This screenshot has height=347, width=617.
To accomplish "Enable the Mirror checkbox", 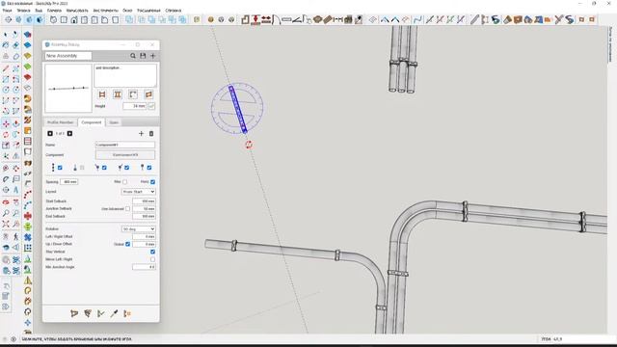I will pyautogui.click(x=124, y=182).
